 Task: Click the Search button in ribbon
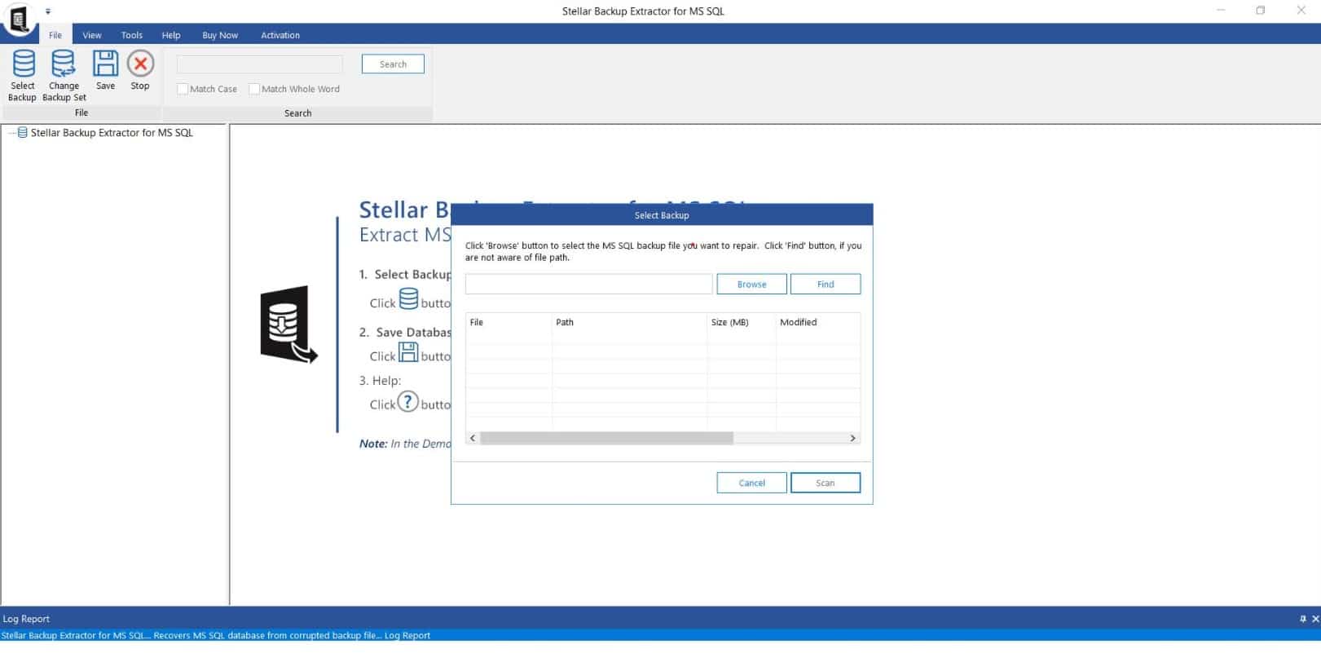393,64
